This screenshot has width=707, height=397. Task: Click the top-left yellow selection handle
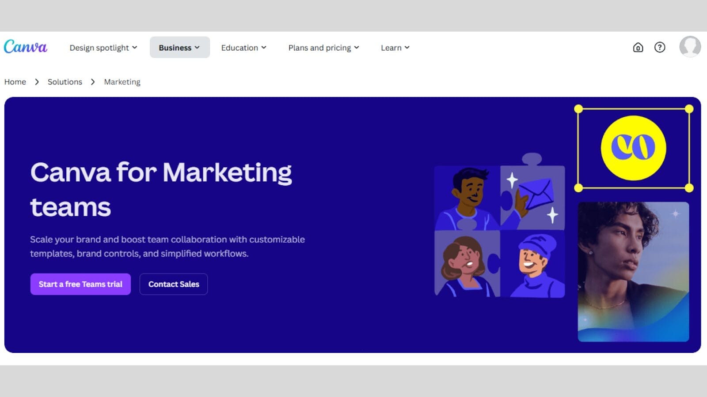(x=578, y=109)
